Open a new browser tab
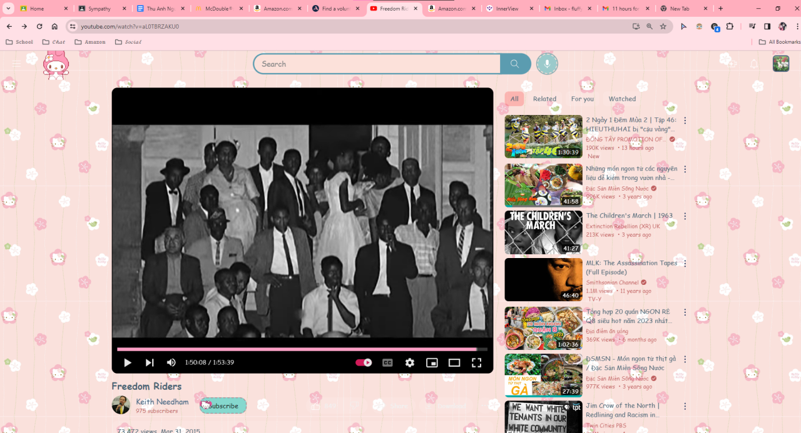 [x=720, y=9]
